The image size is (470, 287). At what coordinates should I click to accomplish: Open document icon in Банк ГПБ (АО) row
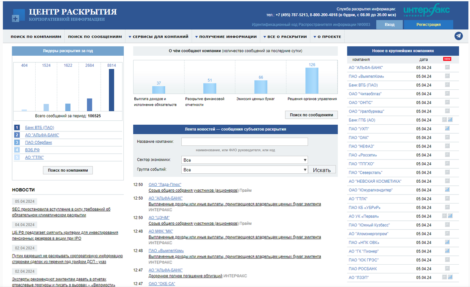pyautogui.click(x=445, y=120)
